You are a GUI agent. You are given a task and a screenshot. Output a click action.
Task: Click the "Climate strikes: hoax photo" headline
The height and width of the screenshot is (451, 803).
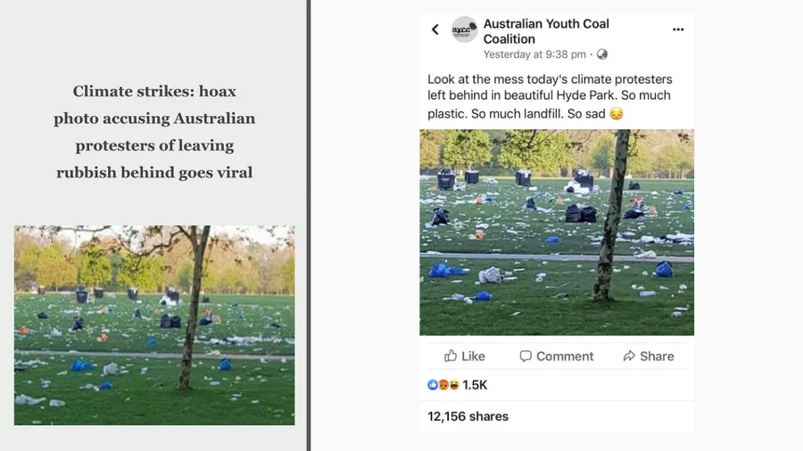tap(154, 132)
